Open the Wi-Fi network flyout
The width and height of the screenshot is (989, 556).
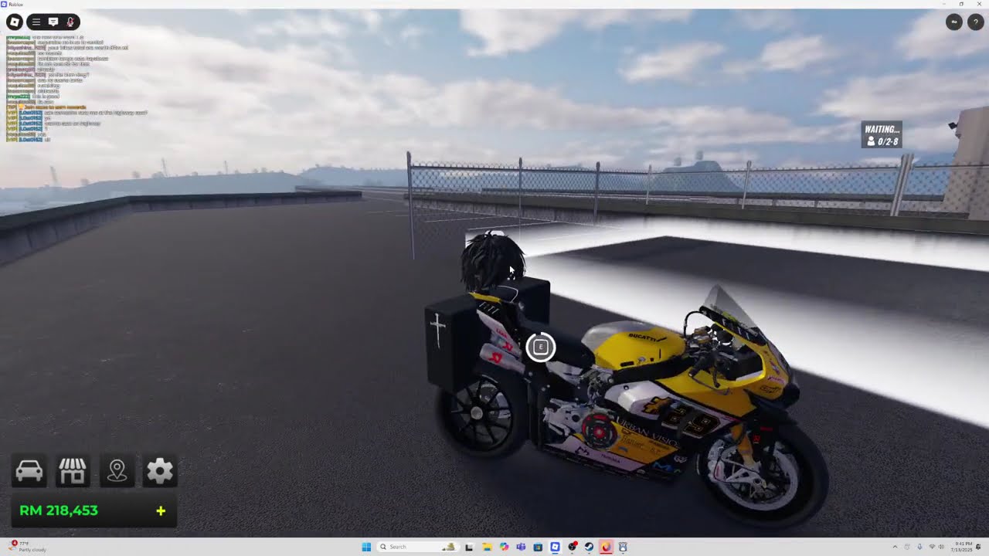pos(932,547)
